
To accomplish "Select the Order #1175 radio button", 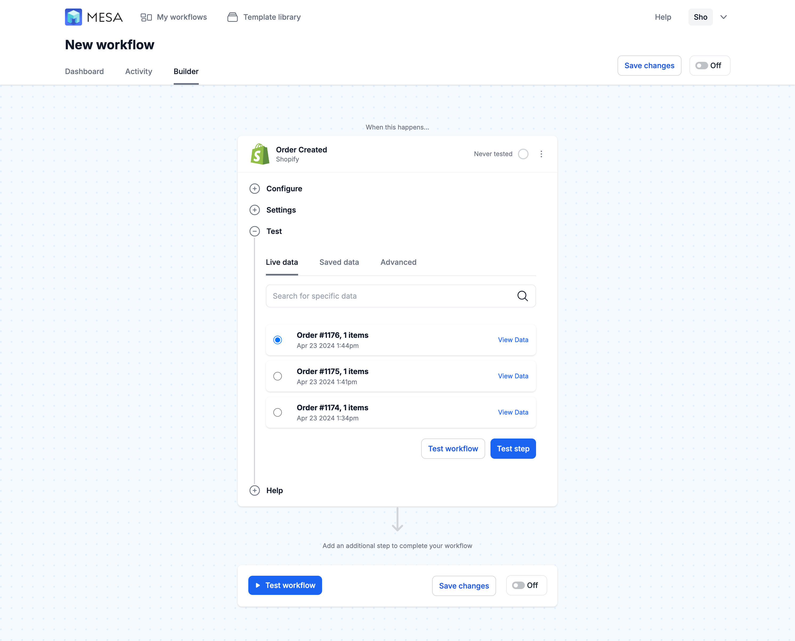I will [x=277, y=376].
